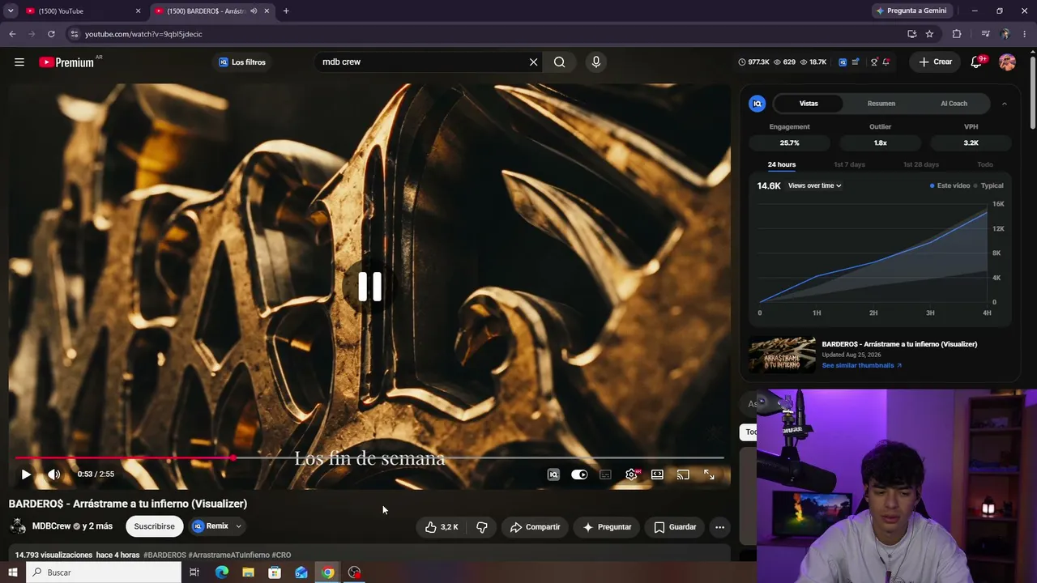The width and height of the screenshot is (1037, 583).
Task: Open the MDBCrew channel avatar
Action: tap(18, 526)
